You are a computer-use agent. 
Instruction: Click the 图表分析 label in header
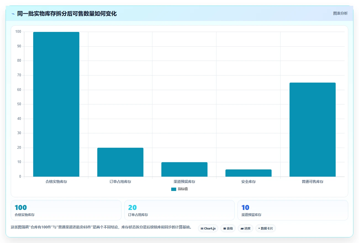340,13
